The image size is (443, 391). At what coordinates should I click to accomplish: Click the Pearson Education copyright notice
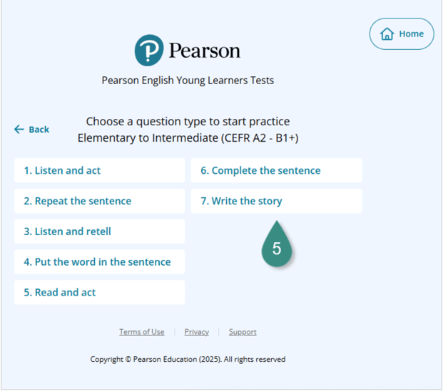click(188, 360)
